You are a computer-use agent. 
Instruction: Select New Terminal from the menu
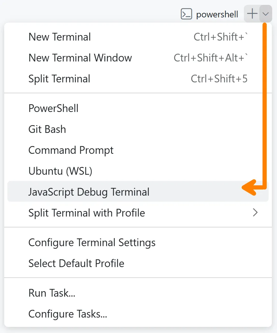coord(60,37)
